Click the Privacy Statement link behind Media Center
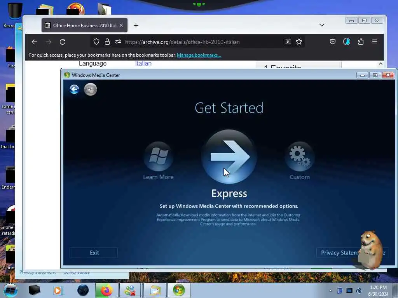 [38, 272]
